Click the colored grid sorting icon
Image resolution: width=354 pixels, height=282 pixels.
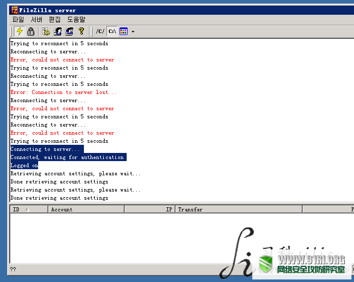pyautogui.click(x=124, y=31)
